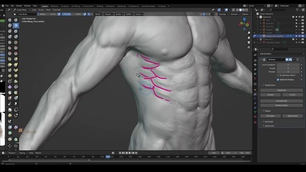
Task: Toggle X-ray view icon in the header
Action: coord(233,10)
